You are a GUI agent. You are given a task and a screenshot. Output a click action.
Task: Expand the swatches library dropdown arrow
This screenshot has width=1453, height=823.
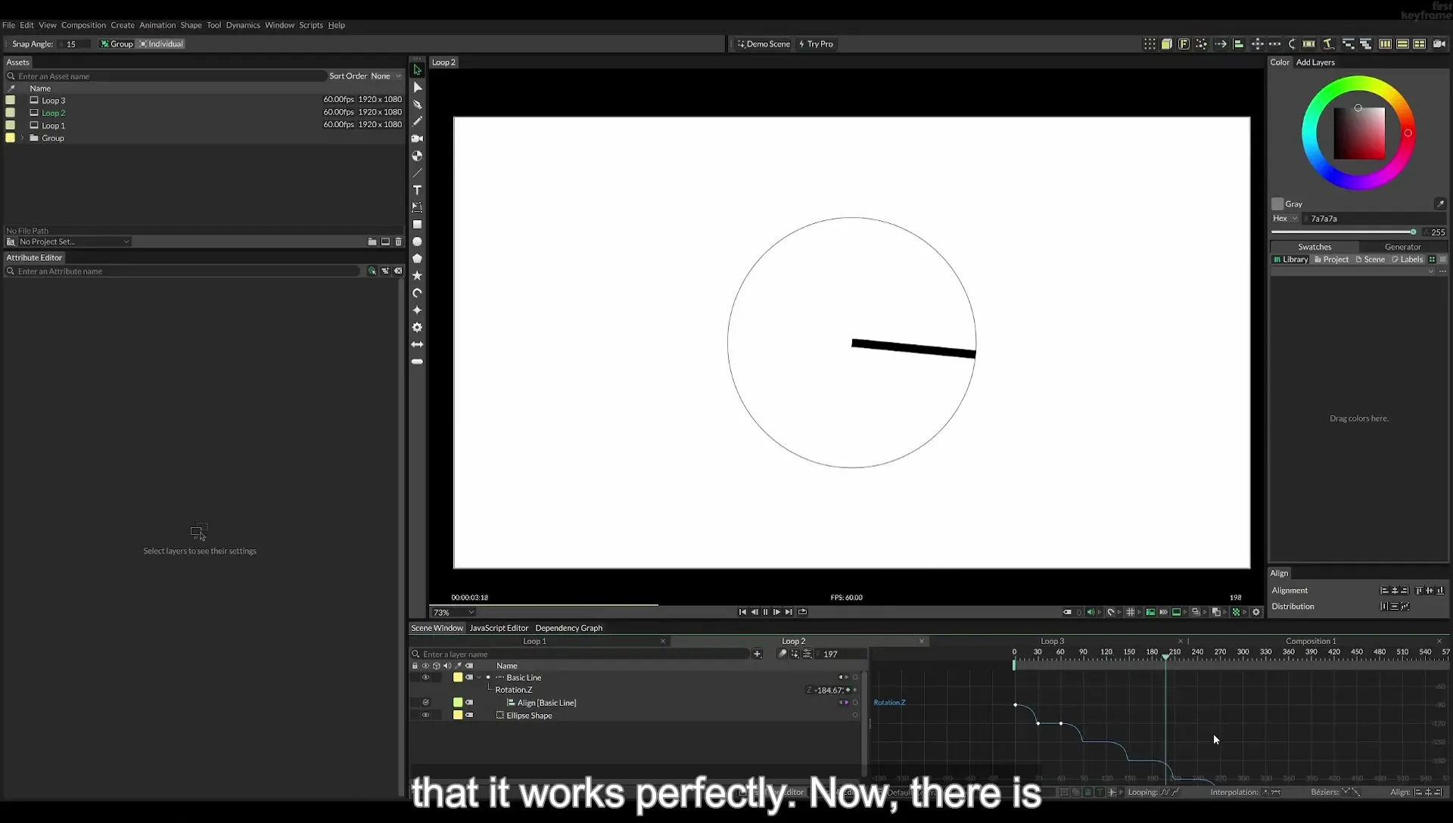(x=1430, y=272)
